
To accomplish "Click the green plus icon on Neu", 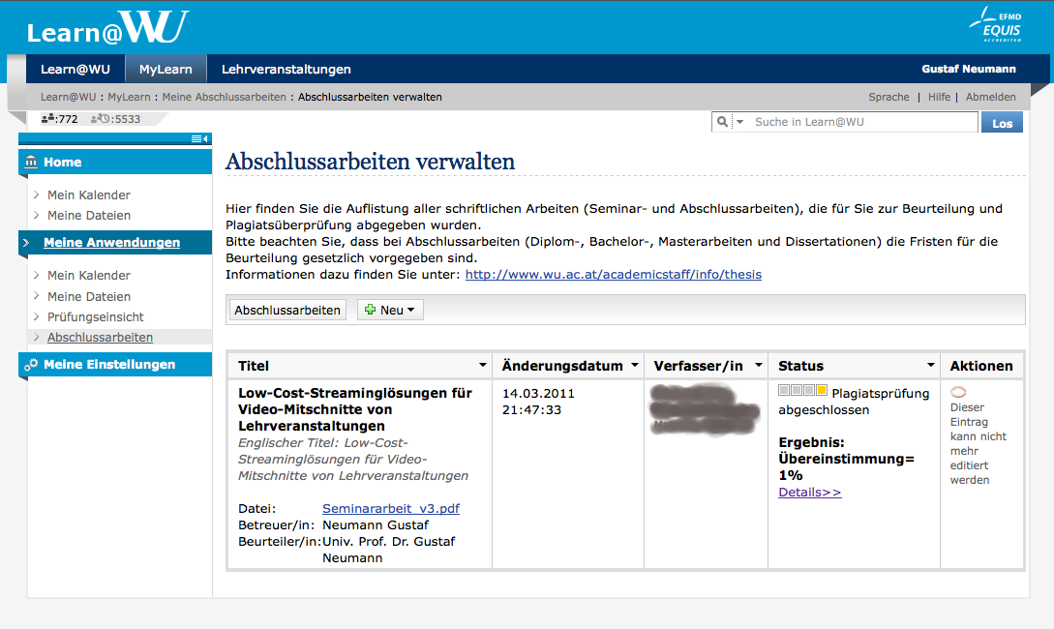I will click(370, 310).
